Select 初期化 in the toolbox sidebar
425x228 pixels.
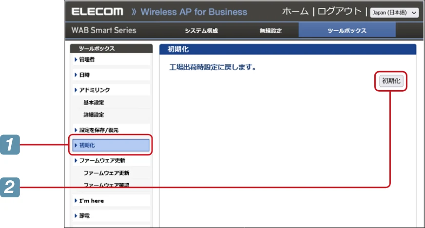tap(111, 145)
